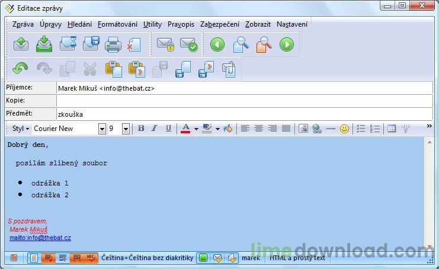
Task: Click the envelope with padlock encrypt icon
Action: (x=166, y=44)
